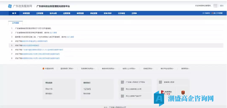The height and width of the screenshot is (108, 227).
Task: Expand the 地级以上市网站 dropdown
Action: tap(129, 68)
